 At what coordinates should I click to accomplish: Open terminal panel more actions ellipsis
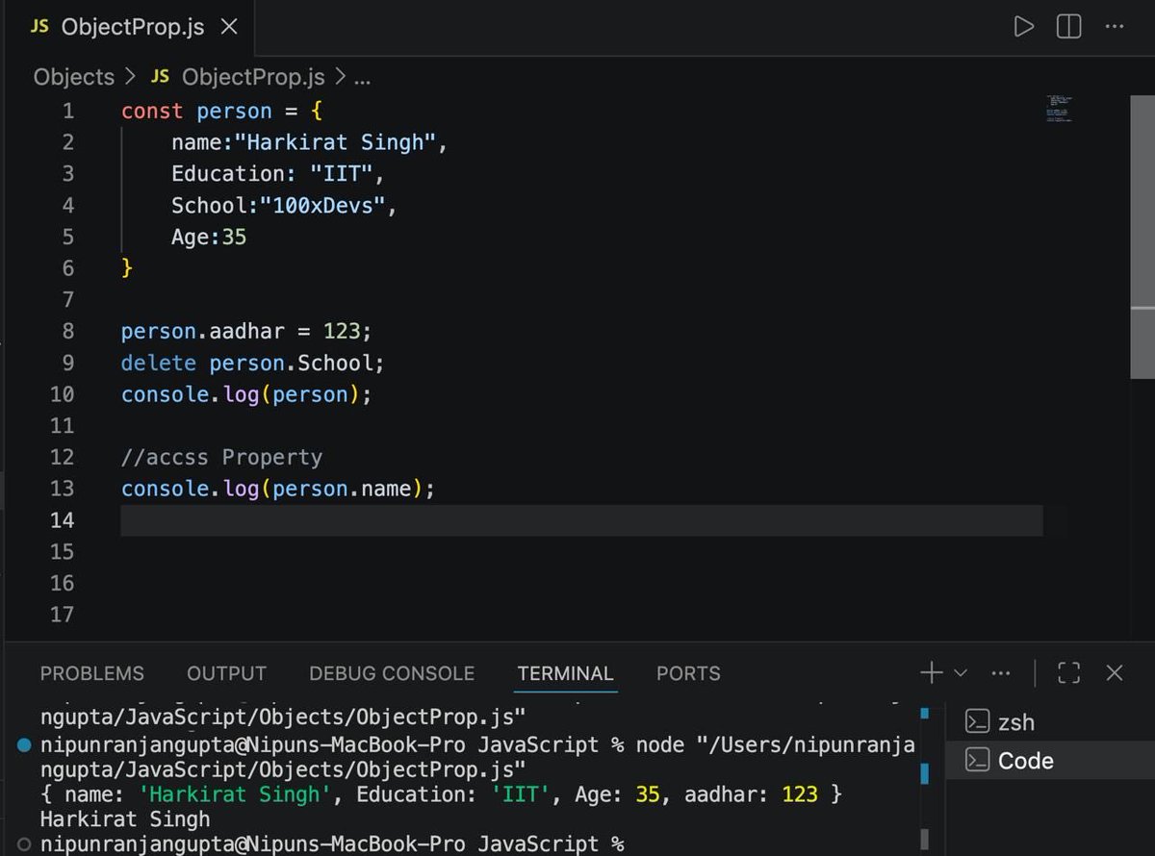(1001, 673)
